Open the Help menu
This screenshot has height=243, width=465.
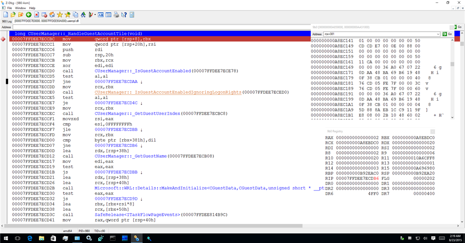[32, 8]
